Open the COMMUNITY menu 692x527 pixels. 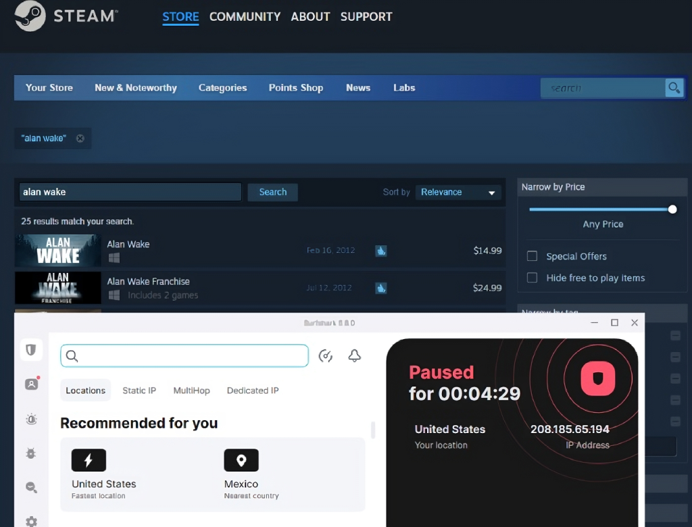pos(245,17)
